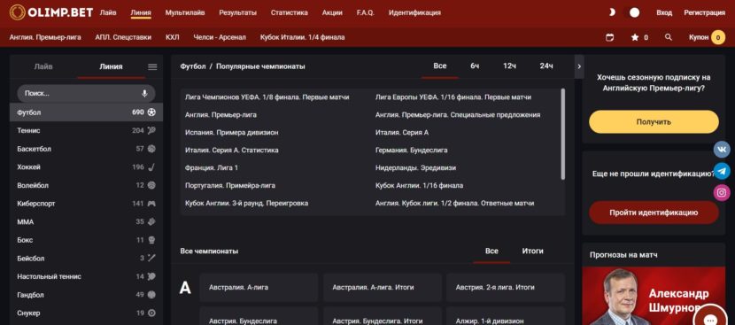Expand the Футбол sport category

[86, 112]
